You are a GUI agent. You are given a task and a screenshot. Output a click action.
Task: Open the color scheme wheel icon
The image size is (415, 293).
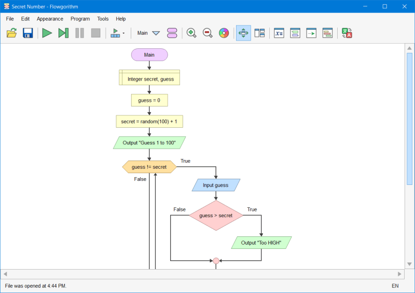pyautogui.click(x=224, y=33)
